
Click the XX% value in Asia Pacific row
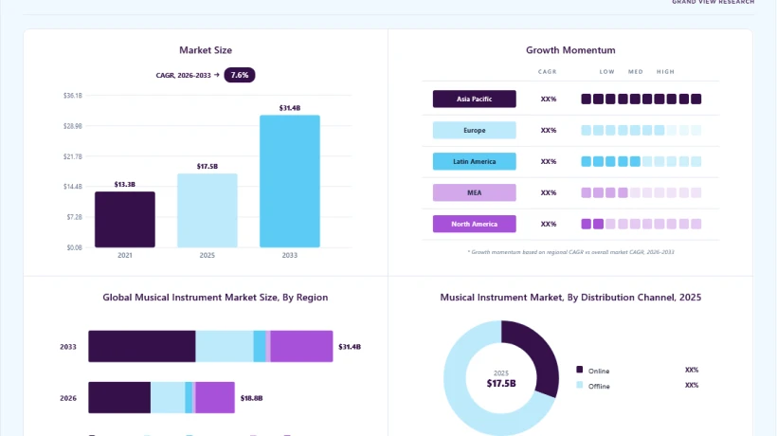click(549, 100)
